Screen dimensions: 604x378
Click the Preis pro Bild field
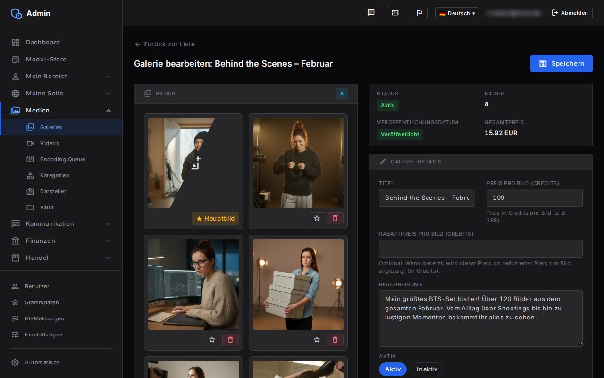[535, 198]
